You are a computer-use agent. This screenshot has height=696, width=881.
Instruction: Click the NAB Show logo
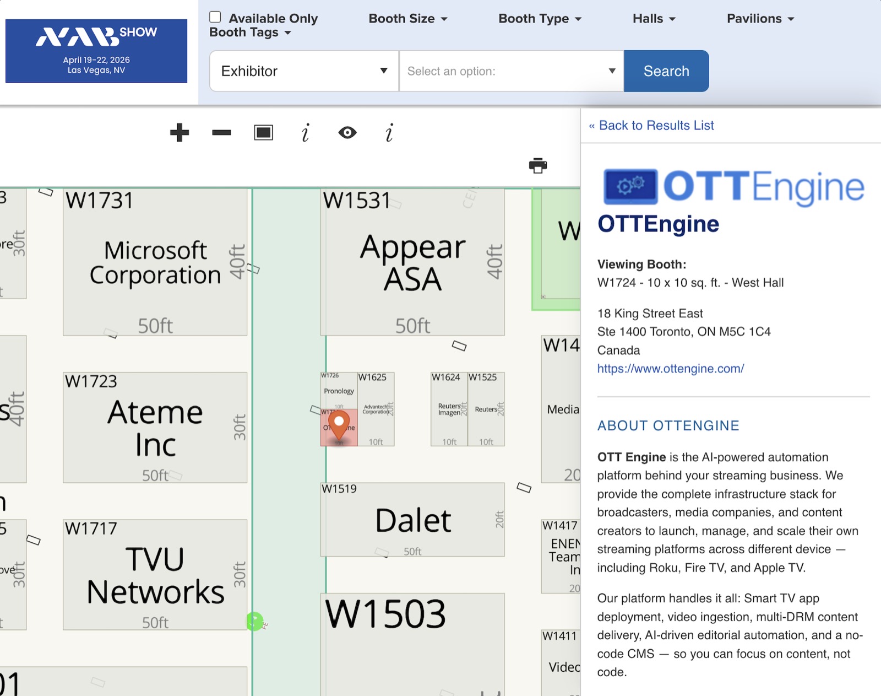[96, 51]
